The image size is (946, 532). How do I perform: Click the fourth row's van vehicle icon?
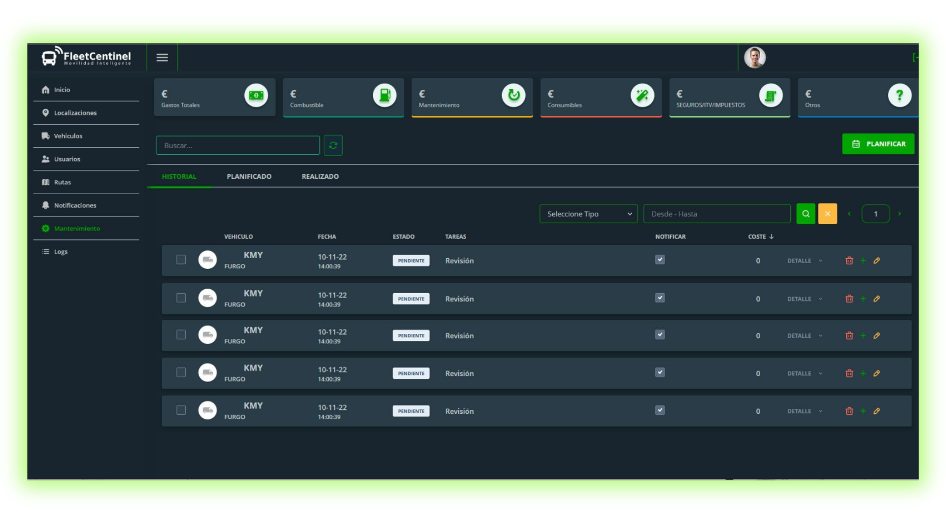(207, 372)
